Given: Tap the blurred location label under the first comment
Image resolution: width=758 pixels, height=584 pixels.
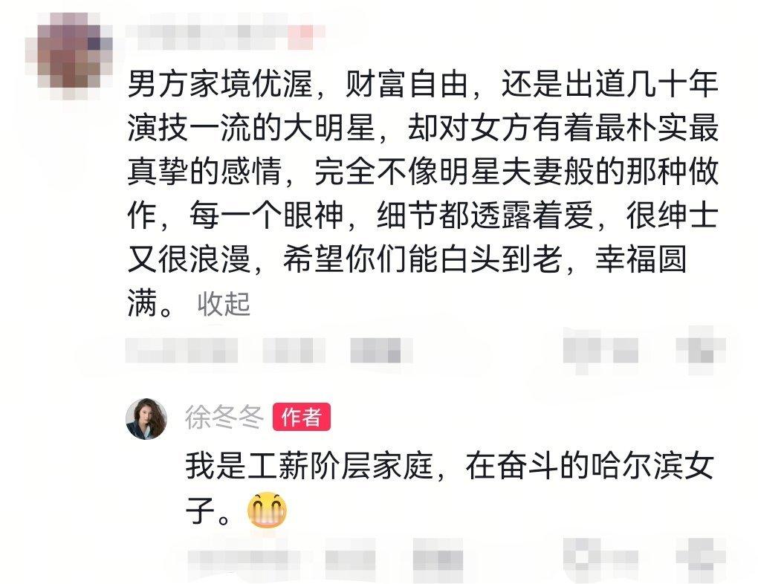Looking at the screenshot, I should coord(294,351).
